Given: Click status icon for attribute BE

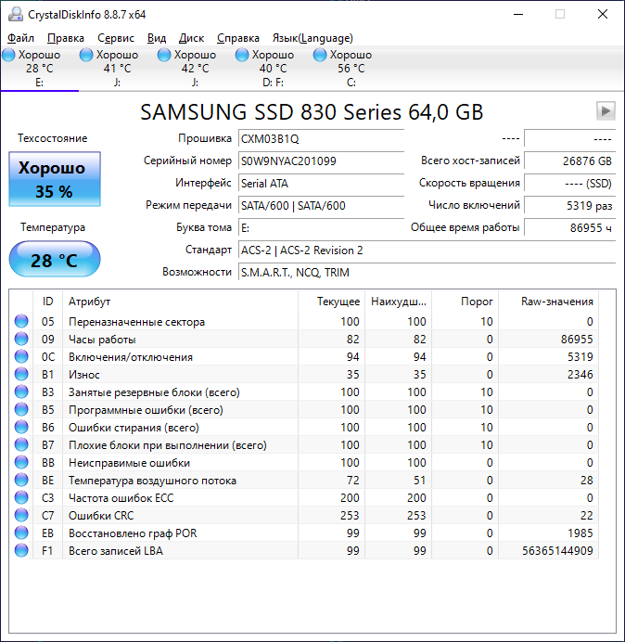Looking at the screenshot, I should (21, 480).
